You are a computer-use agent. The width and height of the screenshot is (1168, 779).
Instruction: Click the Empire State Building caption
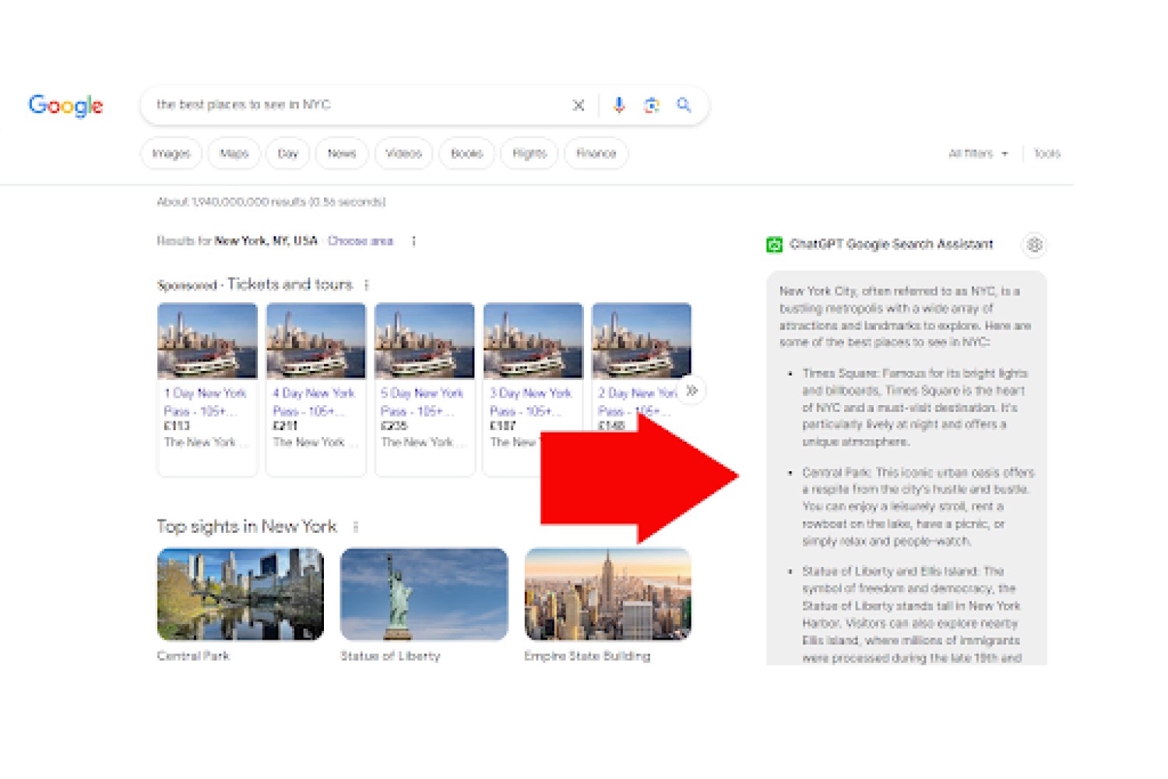pos(587,656)
